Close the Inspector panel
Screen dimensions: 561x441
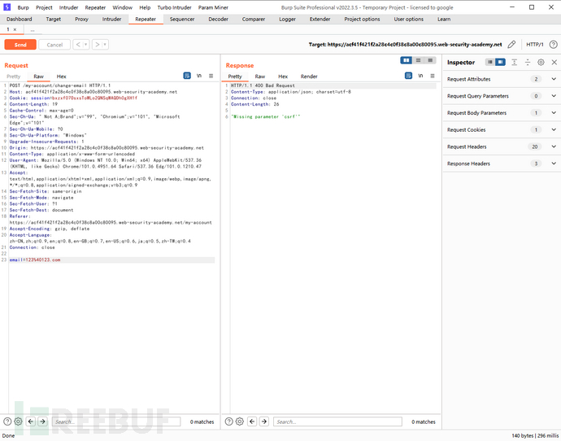click(553, 62)
